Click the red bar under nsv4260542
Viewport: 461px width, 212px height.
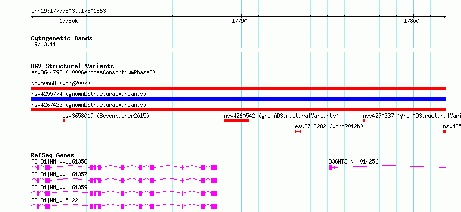pos(236,121)
